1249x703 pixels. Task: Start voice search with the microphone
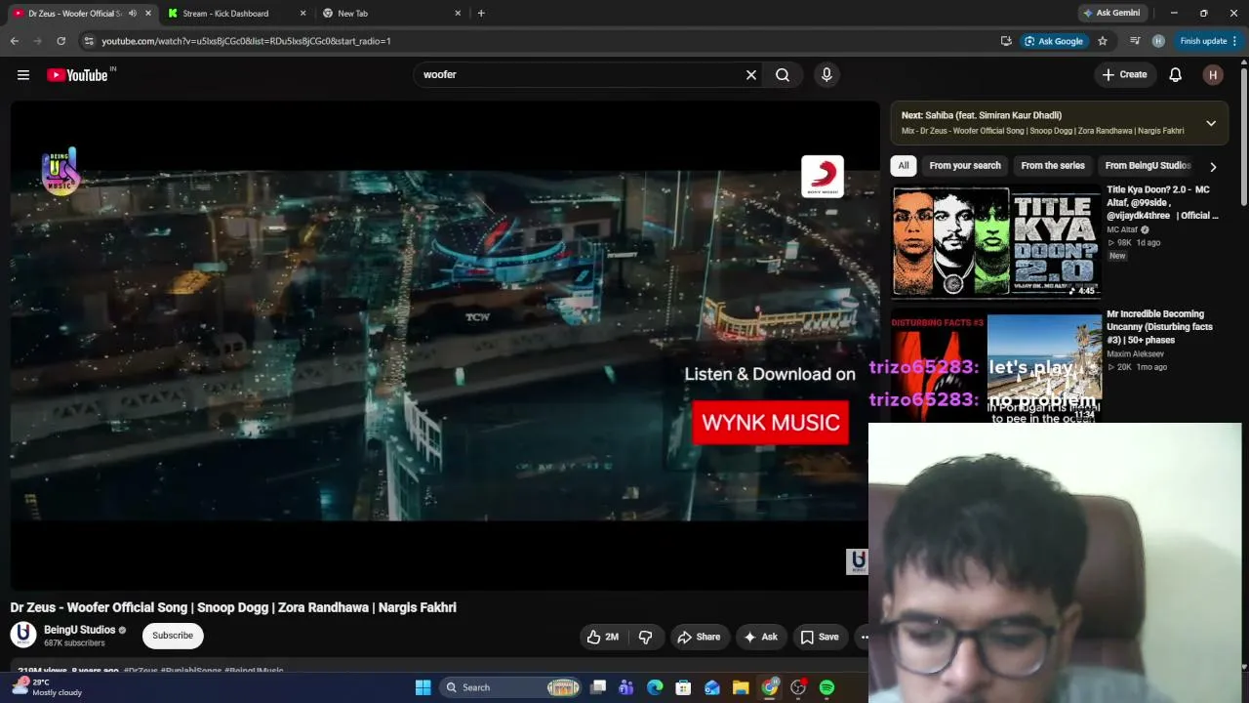click(826, 75)
